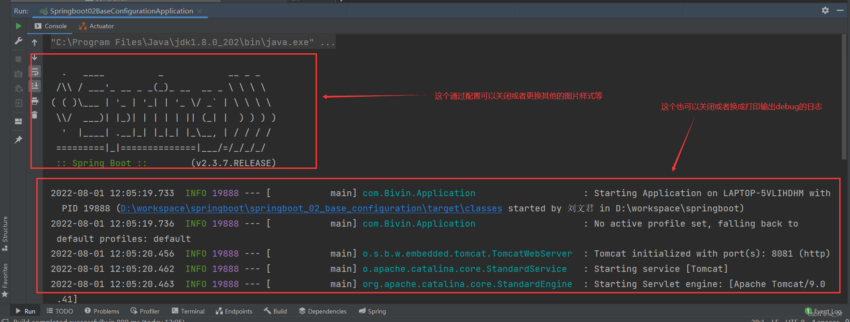This screenshot has height=322, width=850.
Task: Click the green Rerun application icon
Action: tap(18, 26)
